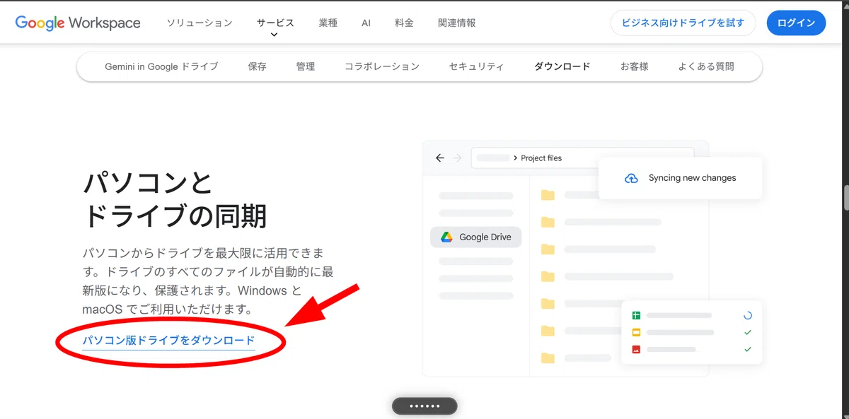Click the green Sheets file icon
849x419 pixels.
click(x=636, y=316)
